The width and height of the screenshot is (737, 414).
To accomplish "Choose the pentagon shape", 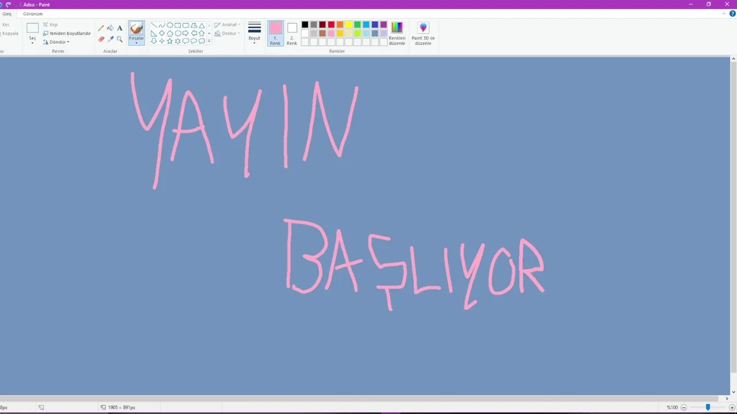I will [x=170, y=33].
